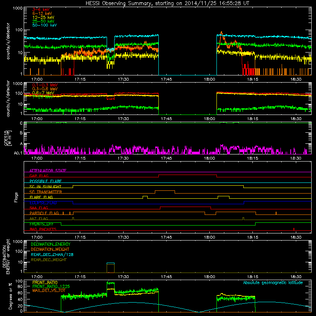
Task: Click the second FLARE_FLAG pulse after 18:00
Action: (x=224, y=196)
